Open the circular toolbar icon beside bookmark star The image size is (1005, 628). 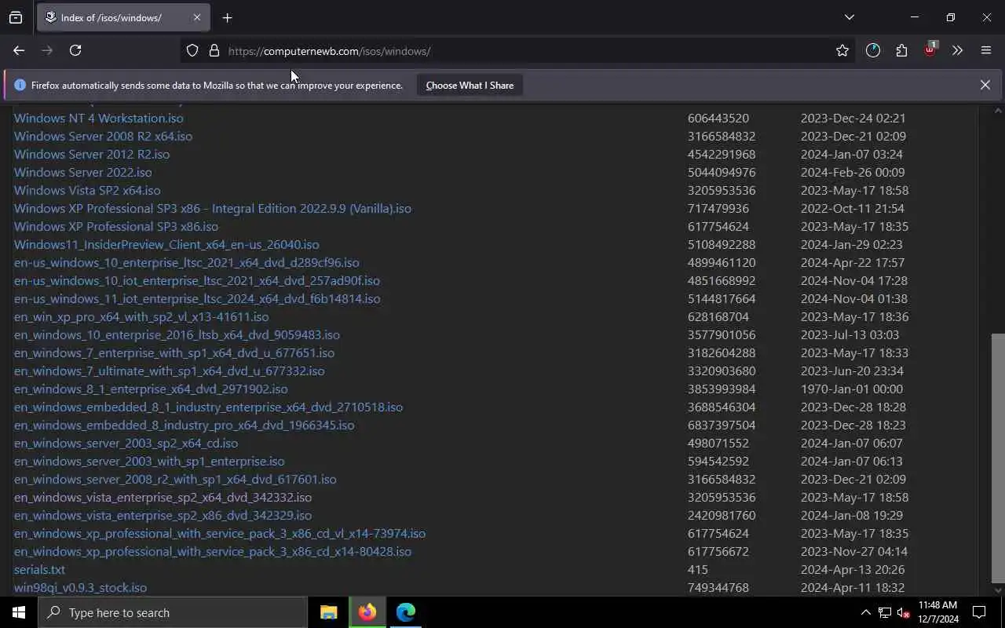coord(873,50)
